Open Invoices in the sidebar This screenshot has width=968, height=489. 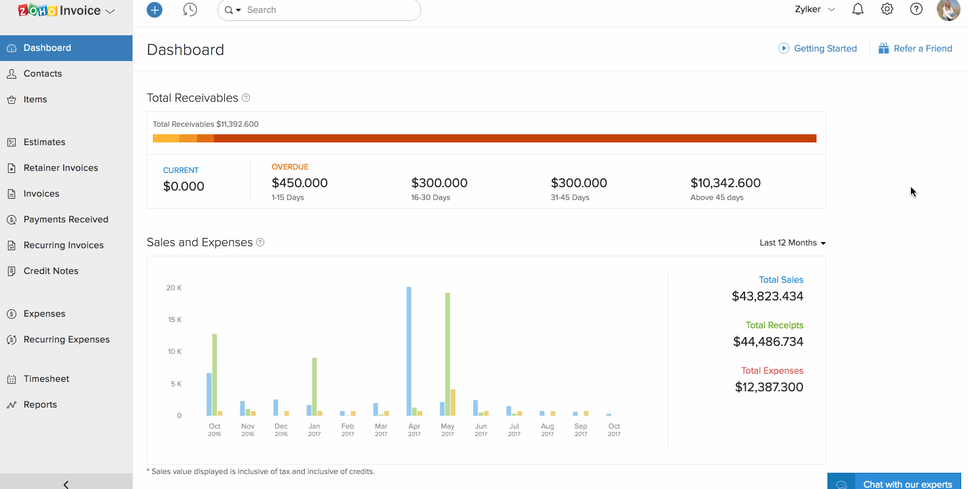pos(41,194)
